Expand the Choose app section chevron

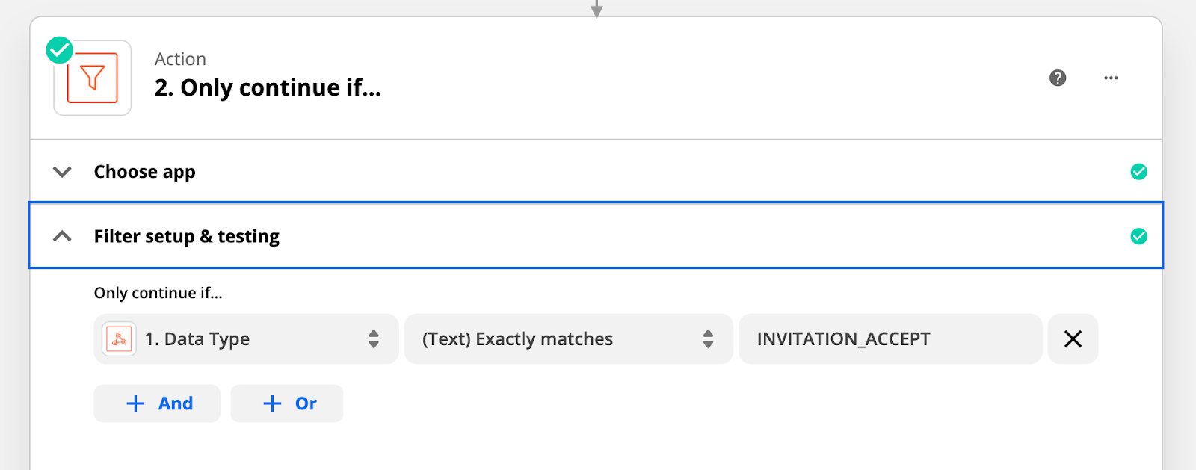click(62, 172)
